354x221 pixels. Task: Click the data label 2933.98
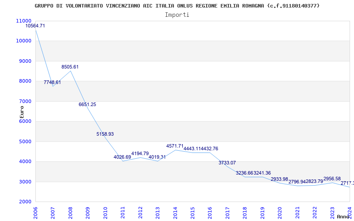280,179
